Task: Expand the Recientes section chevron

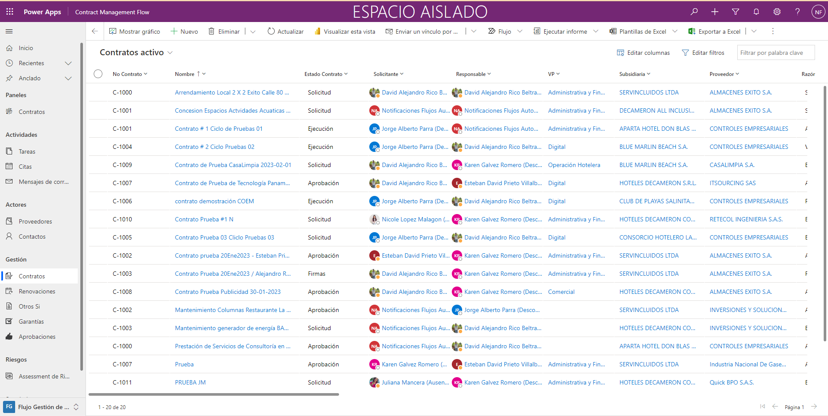Action: coord(68,63)
